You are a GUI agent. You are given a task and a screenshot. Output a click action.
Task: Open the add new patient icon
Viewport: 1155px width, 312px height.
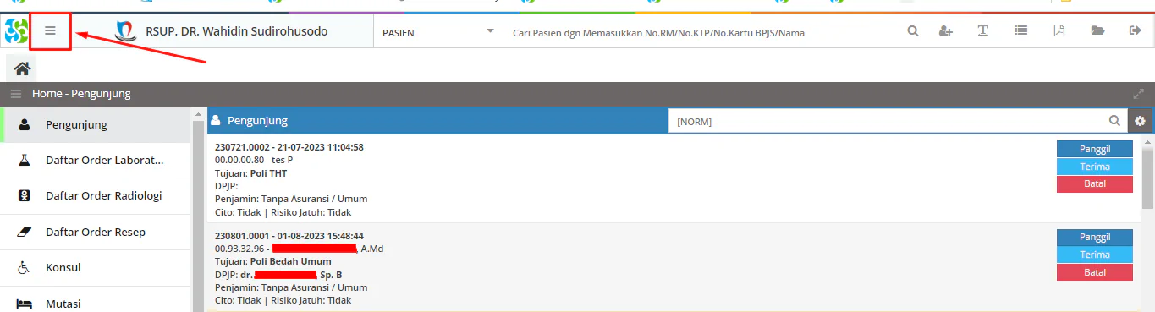946,31
